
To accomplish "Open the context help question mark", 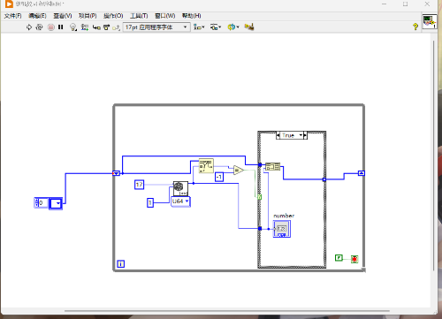I will 415,27.
